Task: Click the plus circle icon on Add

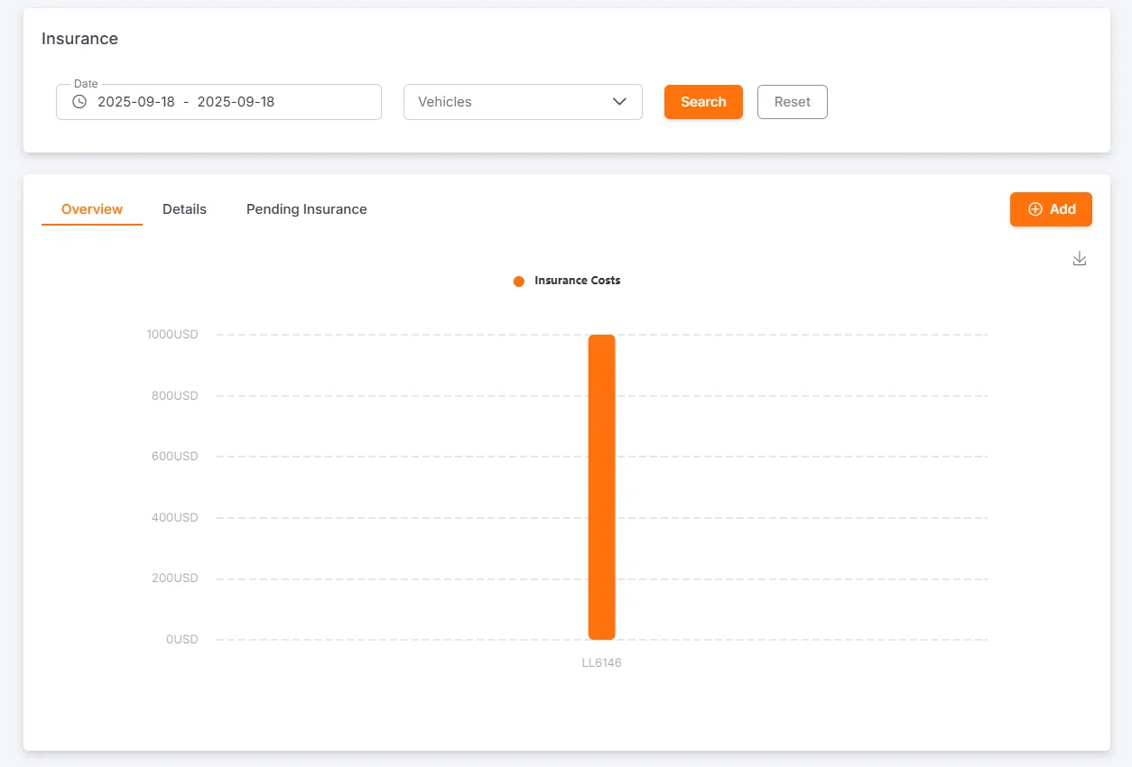Action: (x=1035, y=209)
